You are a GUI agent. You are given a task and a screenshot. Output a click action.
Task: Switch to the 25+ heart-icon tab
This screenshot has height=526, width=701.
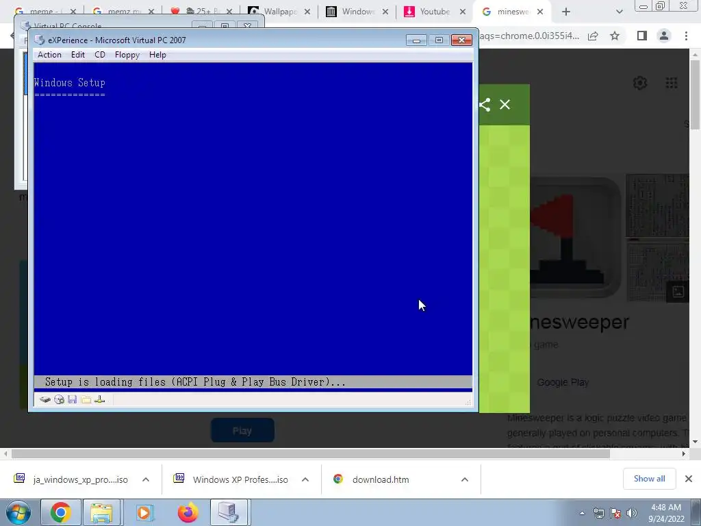(201, 12)
